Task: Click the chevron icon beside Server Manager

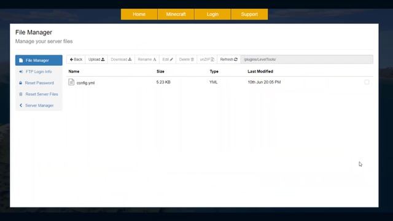Action: click(x=21, y=106)
